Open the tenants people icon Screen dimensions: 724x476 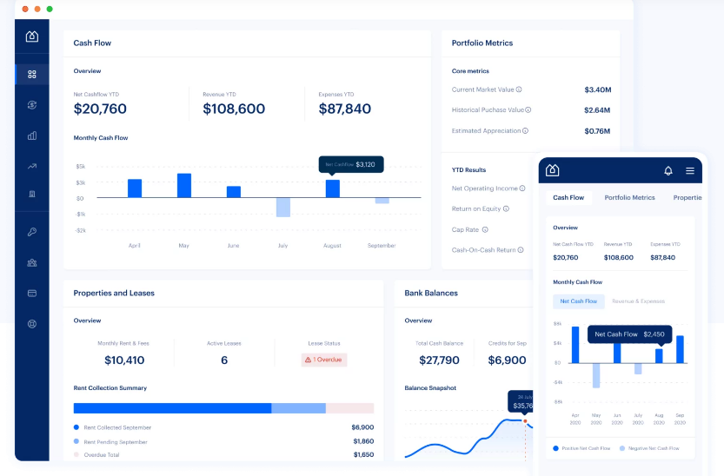tap(32, 263)
